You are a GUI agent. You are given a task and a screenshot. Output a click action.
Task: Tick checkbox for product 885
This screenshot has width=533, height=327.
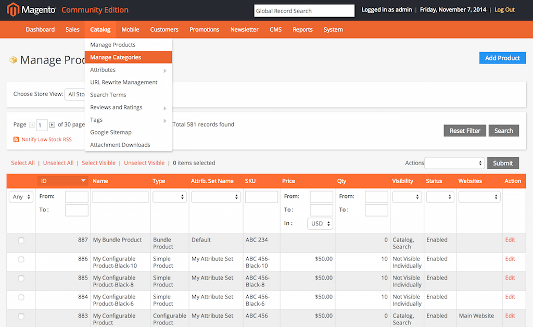click(x=21, y=279)
